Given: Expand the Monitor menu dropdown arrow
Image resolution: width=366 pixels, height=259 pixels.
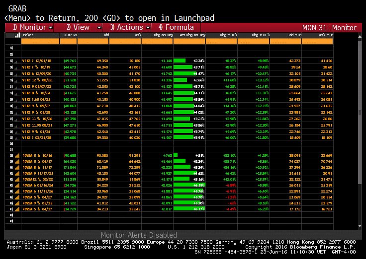Looking at the screenshot, I should pyautogui.click(x=51, y=28).
